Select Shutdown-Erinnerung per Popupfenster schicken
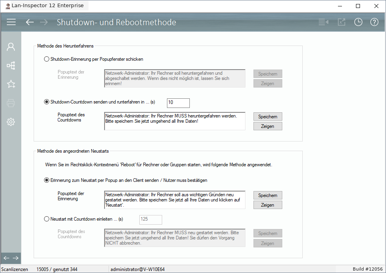Screen dimensions: 386x273 click(94, 59)
